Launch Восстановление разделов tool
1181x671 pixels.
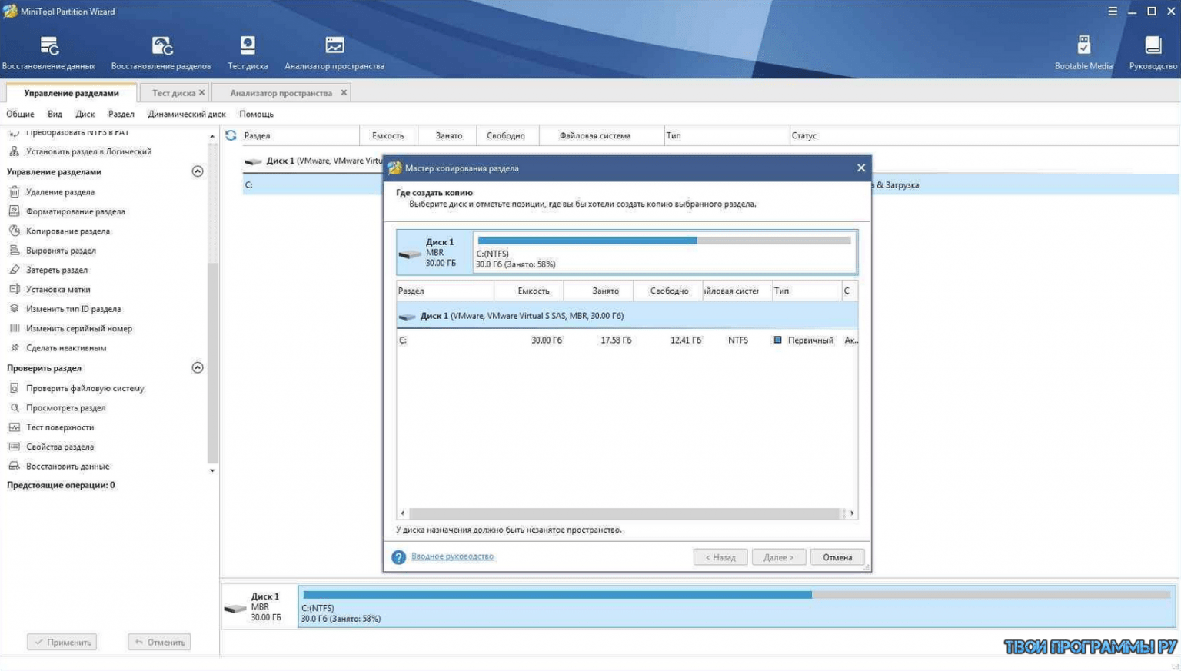coord(161,52)
